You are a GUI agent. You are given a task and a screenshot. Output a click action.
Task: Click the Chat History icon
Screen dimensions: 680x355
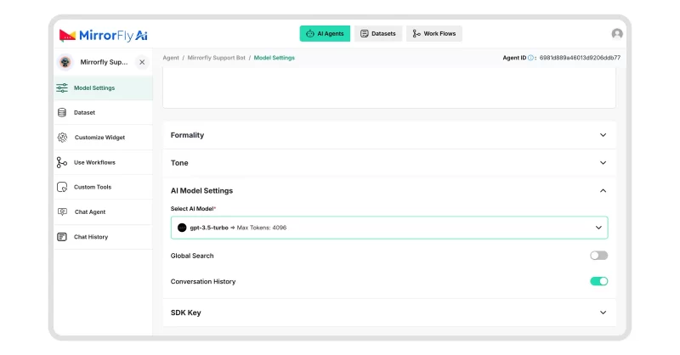pos(62,237)
